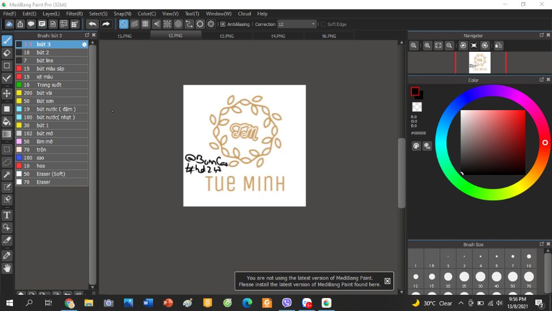This screenshot has height=311, width=552.
Task: Open Microsoft Word from the taskbar
Action: click(148, 303)
